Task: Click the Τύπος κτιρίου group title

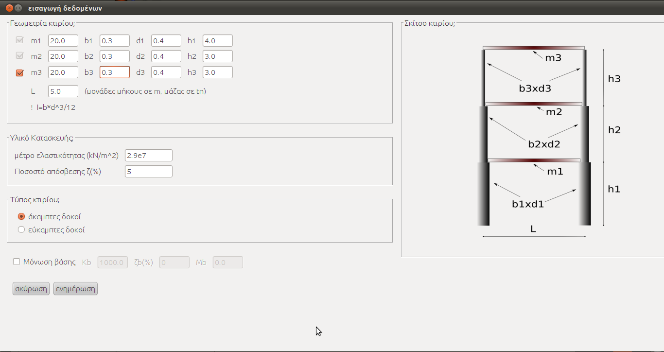Action: pyautogui.click(x=35, y=199)
